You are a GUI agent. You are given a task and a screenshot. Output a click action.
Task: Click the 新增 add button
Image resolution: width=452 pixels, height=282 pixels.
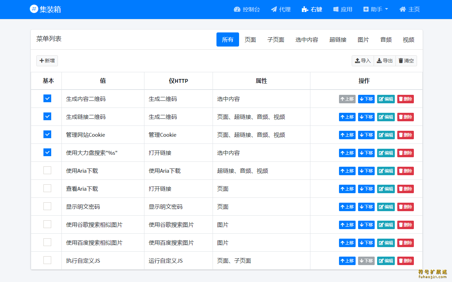coord(47,61)
